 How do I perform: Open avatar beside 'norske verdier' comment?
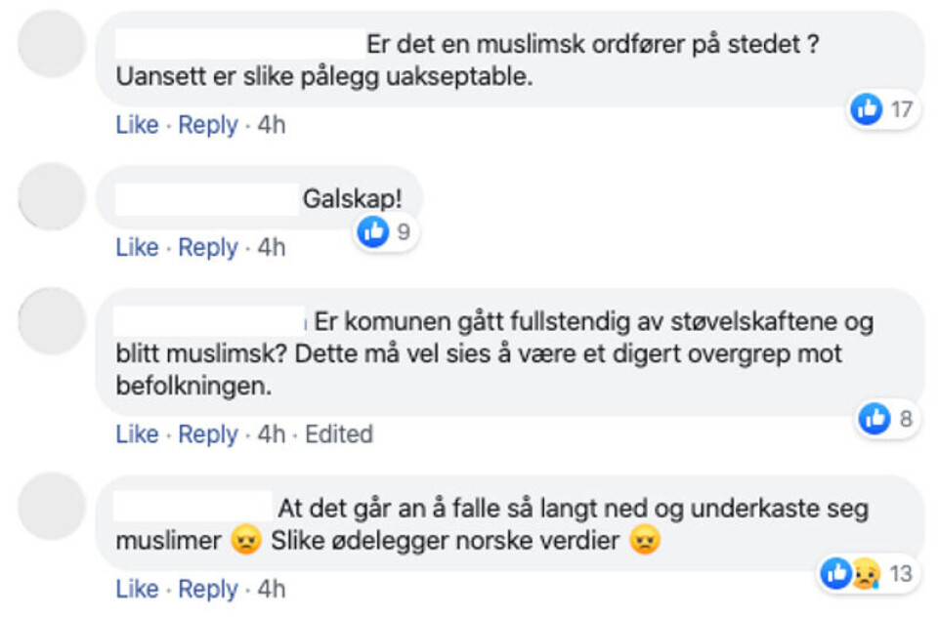pos(52,506)
